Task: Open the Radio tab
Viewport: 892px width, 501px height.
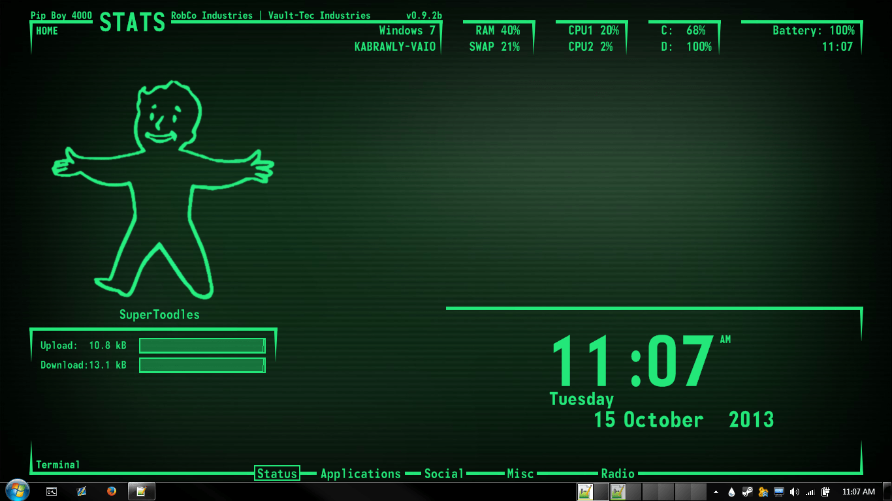Action: pos(617,474)
